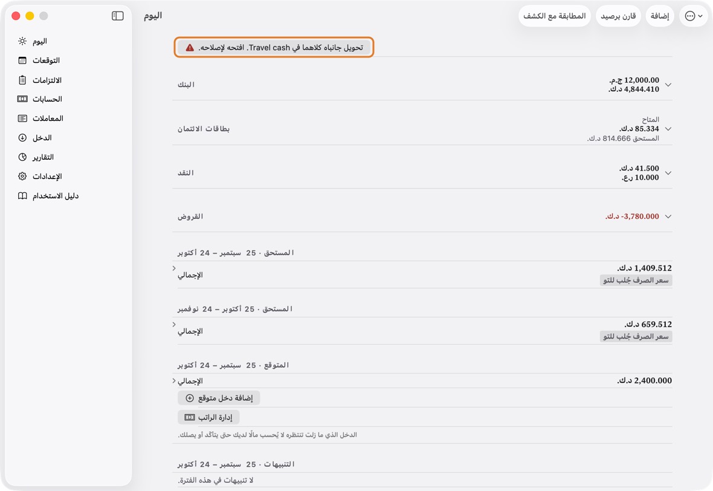
Task: Click the المتاح label above 85.334
Action: 650,120
